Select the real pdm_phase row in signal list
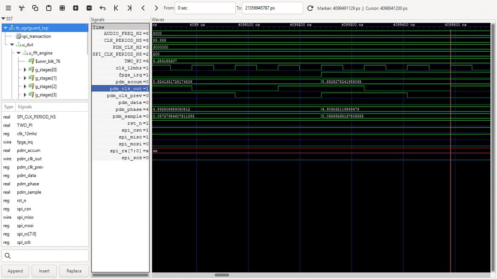 [x=45, y=184]
